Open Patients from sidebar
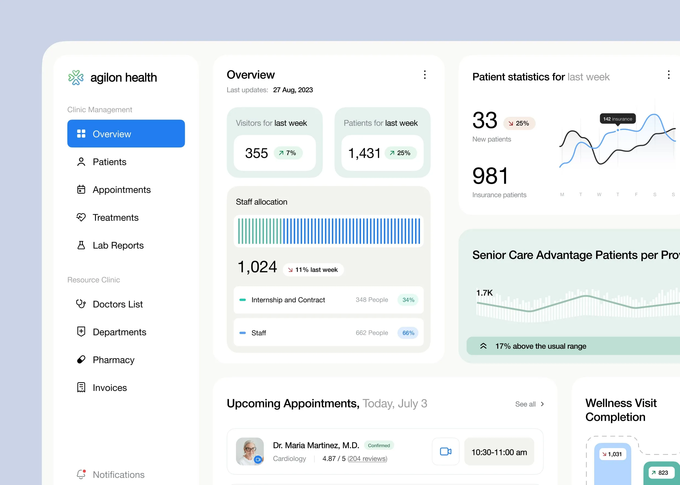This screenshot has width=680, height=485. 126,162
